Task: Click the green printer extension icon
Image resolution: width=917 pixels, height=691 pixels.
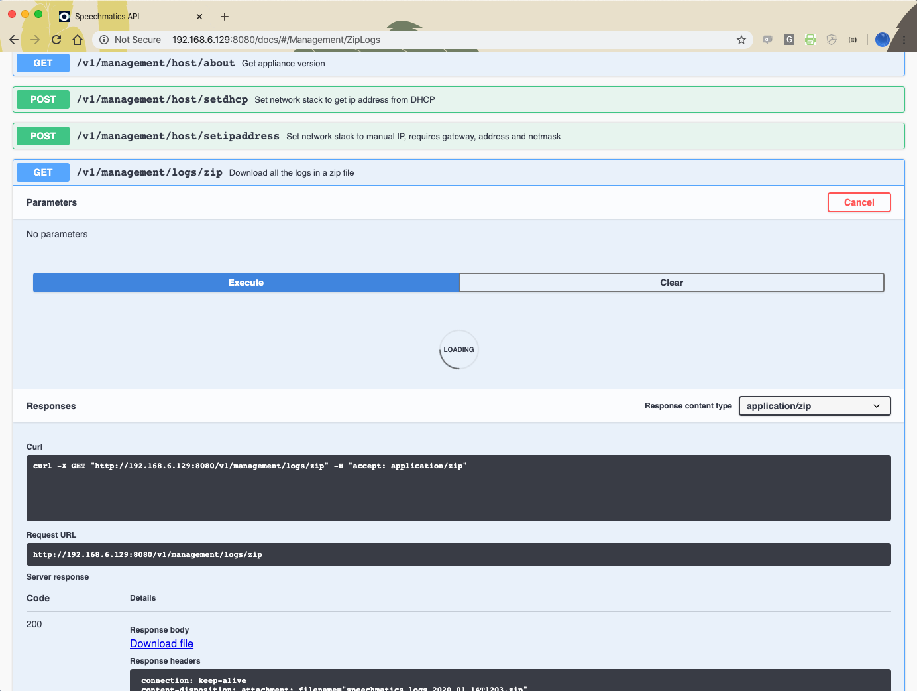Action: click(810, 40)
